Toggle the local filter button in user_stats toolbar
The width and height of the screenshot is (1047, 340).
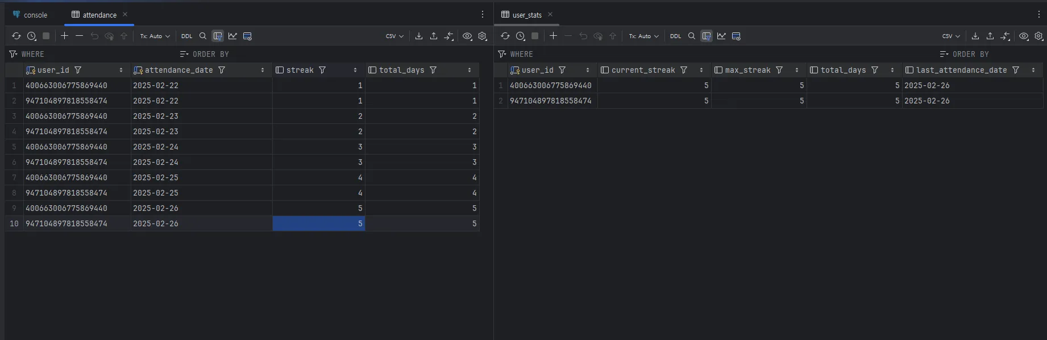point(707,36)
